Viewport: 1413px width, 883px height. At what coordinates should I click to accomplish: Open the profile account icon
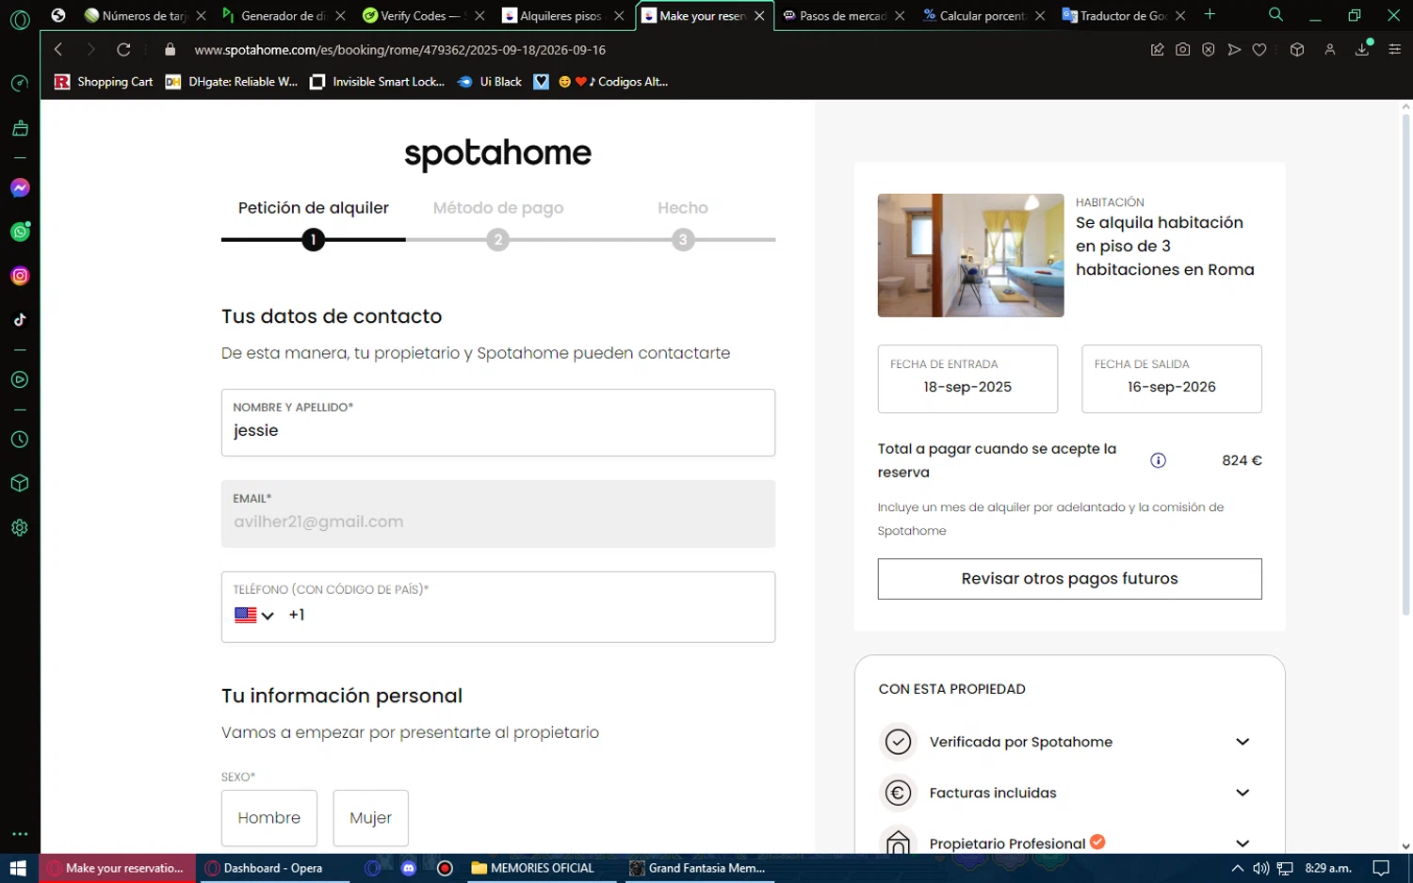click(1330, 50)
